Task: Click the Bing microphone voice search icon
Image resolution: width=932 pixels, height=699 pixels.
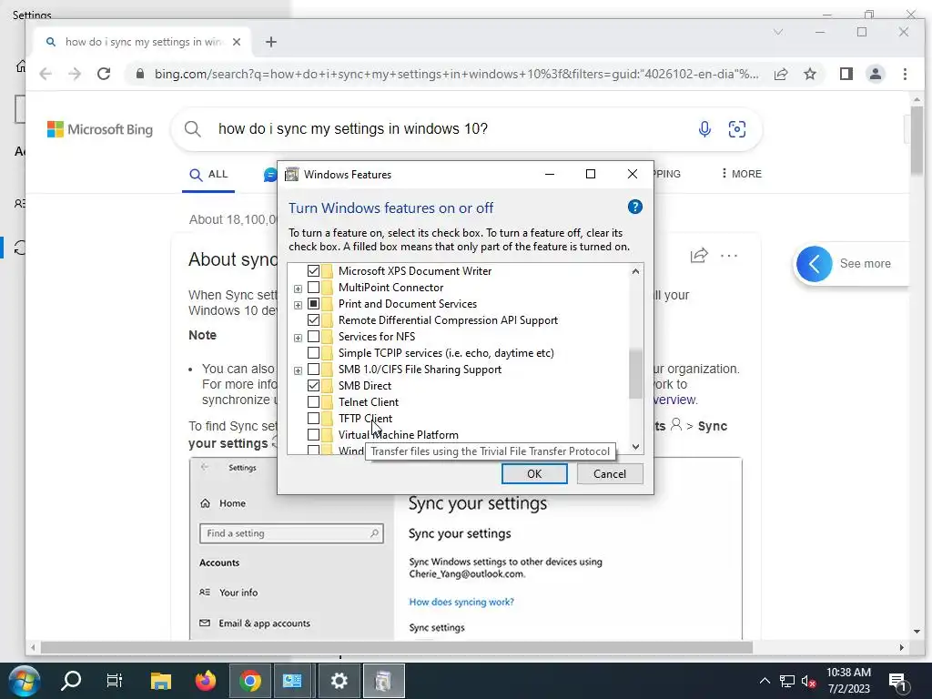Action: (704, 129)
